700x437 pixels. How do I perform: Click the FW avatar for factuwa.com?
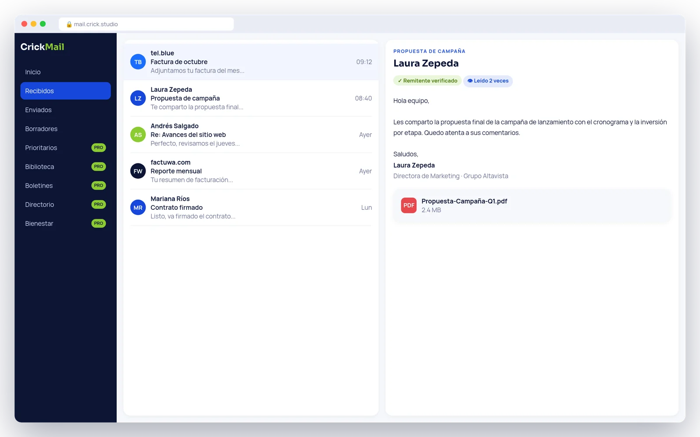(x=138, y=171)
